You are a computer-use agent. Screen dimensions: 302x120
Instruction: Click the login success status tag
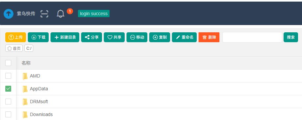[94, 14]
